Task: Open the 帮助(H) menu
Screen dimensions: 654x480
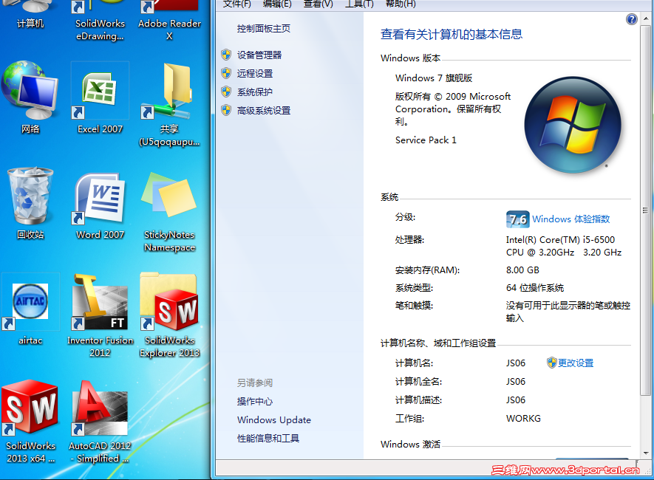Action: click(x=401, y=4)
